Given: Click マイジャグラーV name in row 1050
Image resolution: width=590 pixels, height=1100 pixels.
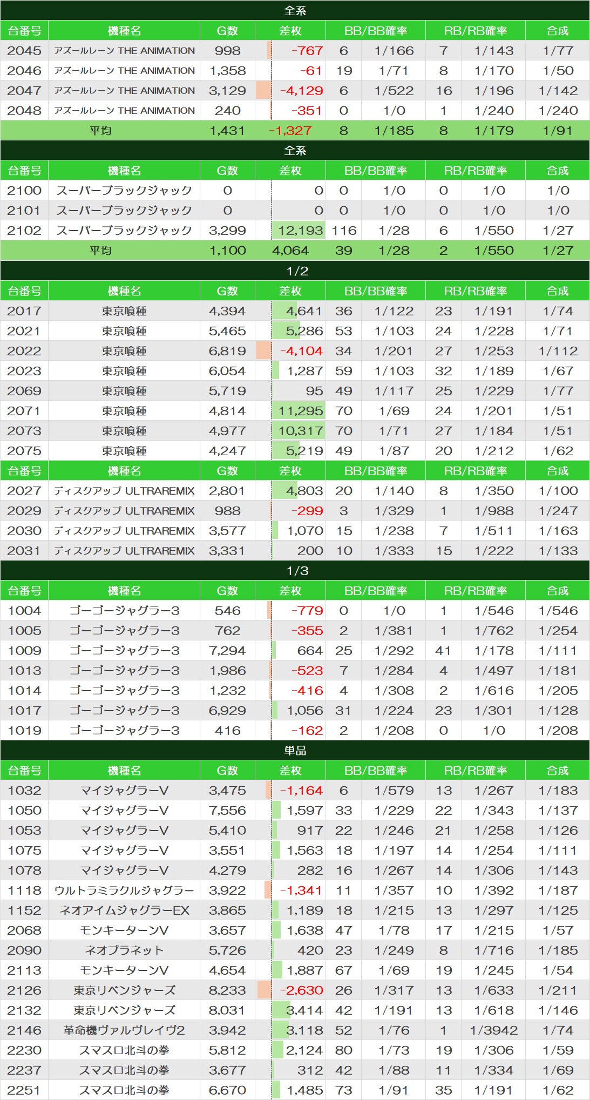Looking at the screenshot, I should click(x=124, y=811).
